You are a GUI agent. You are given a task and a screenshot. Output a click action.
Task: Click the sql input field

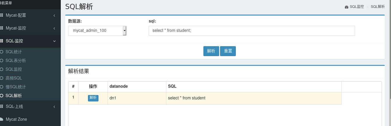(252, 30)
